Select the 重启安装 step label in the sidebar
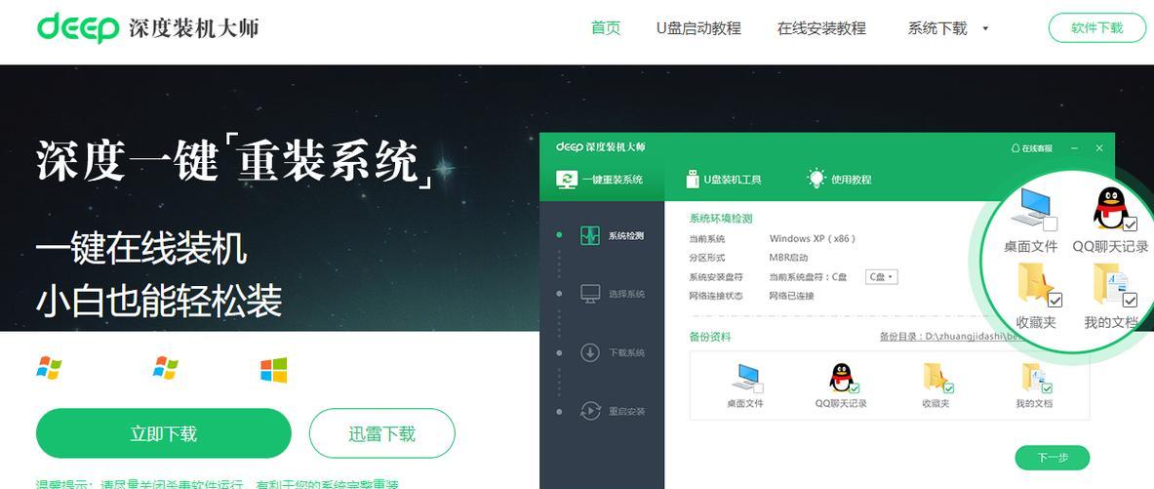The width and height of the screenshot is (1154, 489). (626, 412)
